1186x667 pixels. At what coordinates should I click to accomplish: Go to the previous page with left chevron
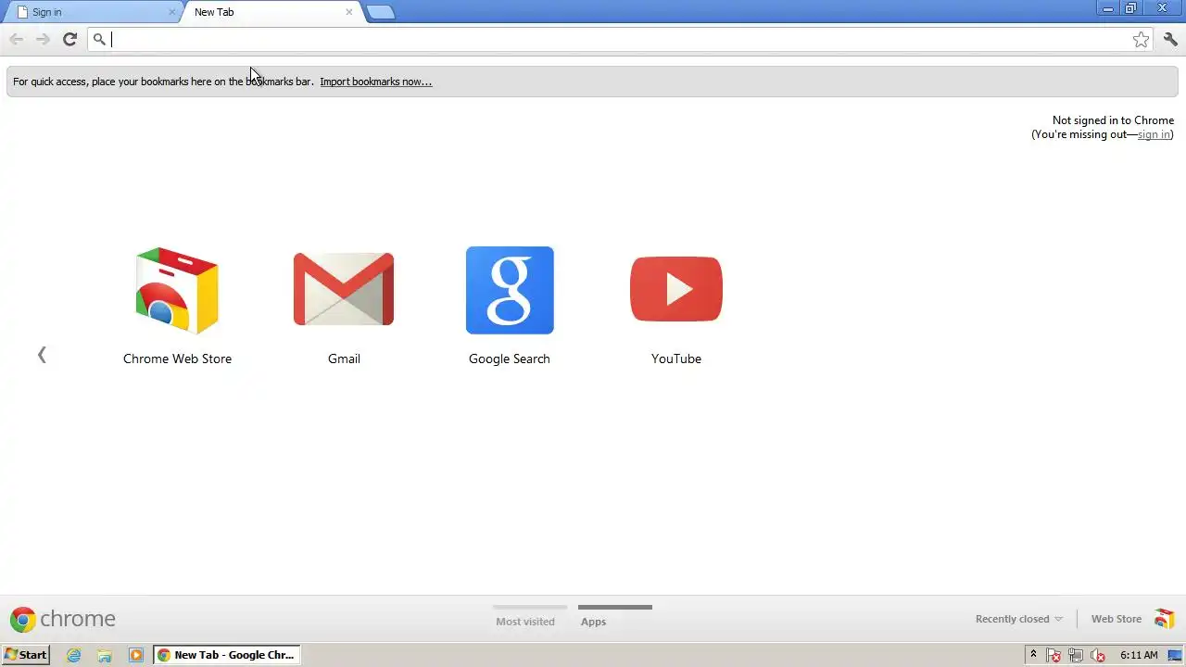(42, 355)
